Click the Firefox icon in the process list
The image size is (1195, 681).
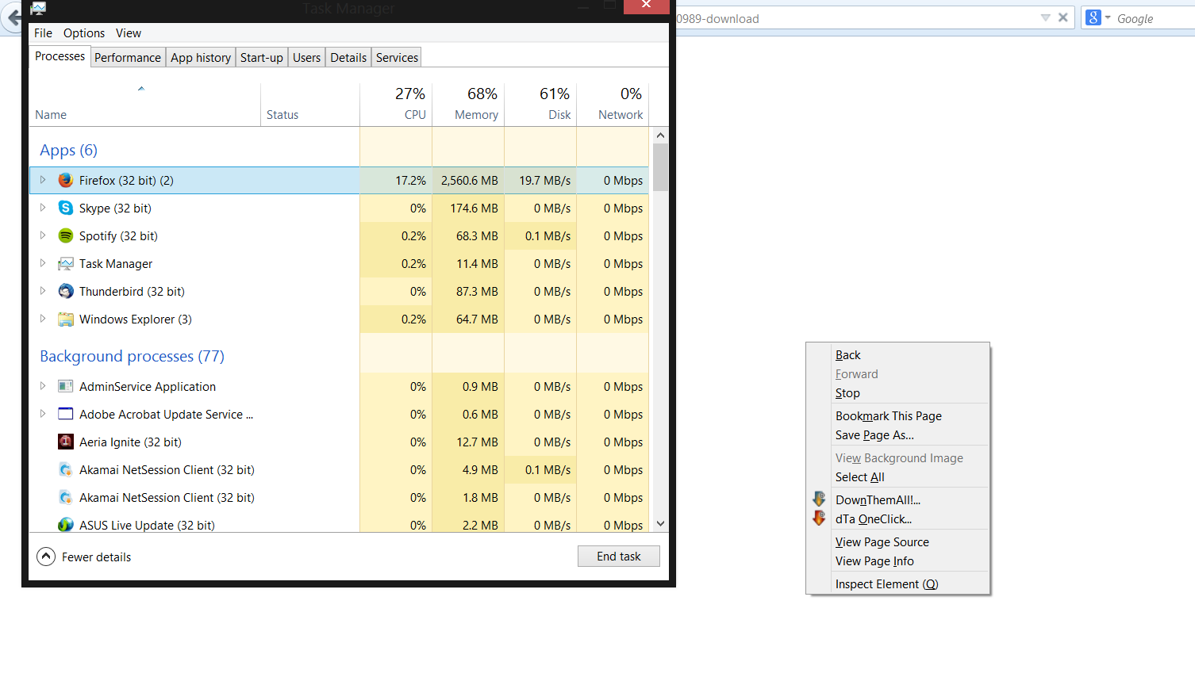point(66,181)
